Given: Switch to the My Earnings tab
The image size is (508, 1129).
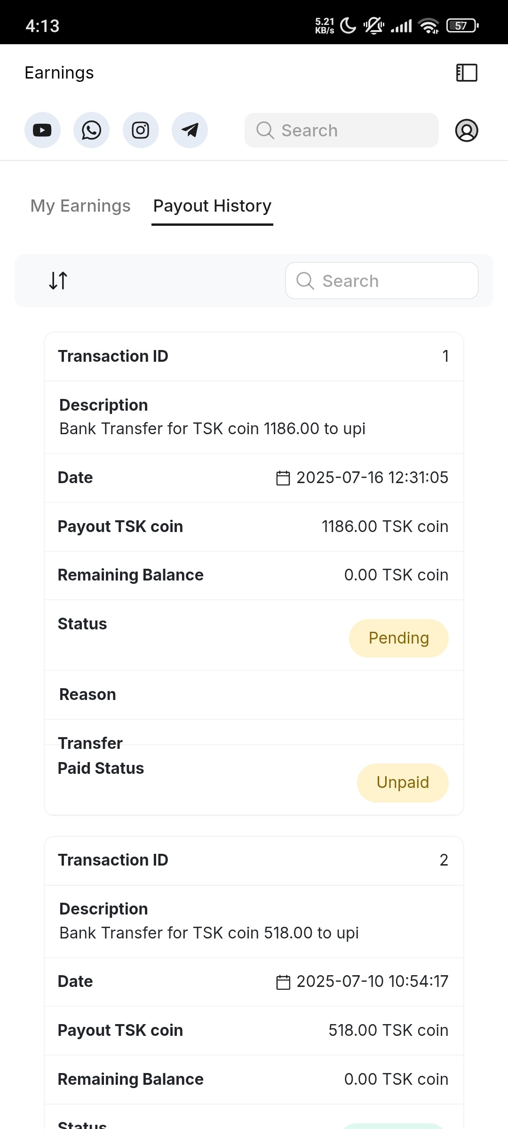Looking at the screenshot, I should (80, 206).
